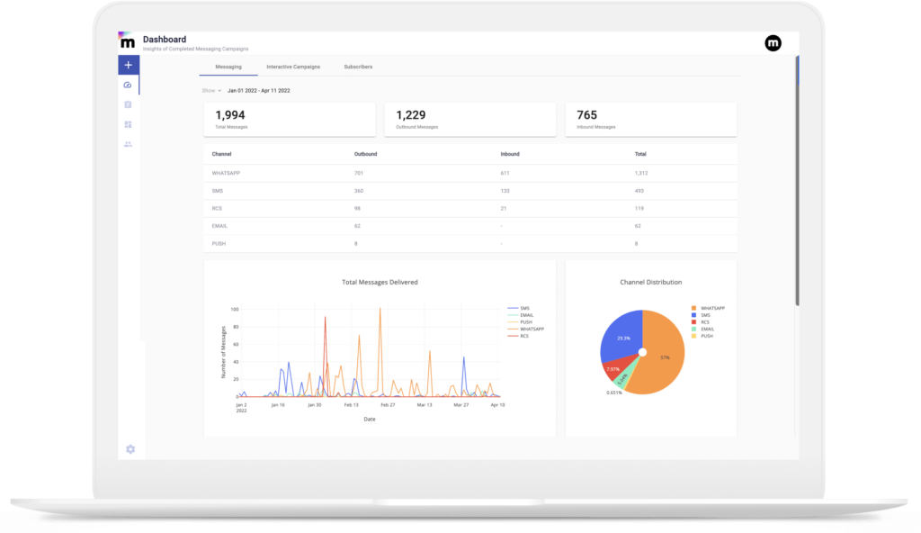Click SMS inbound value 133

(505, 191)
